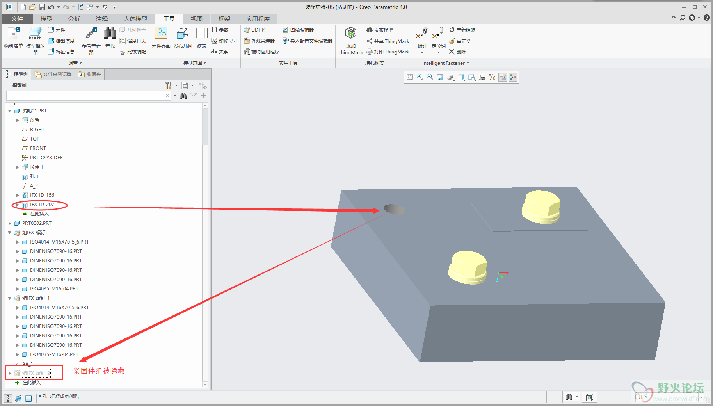Click the 发布几何 publish geometry tool
The width and height of the screenshot is (713, 406).
tap(183, 38)
